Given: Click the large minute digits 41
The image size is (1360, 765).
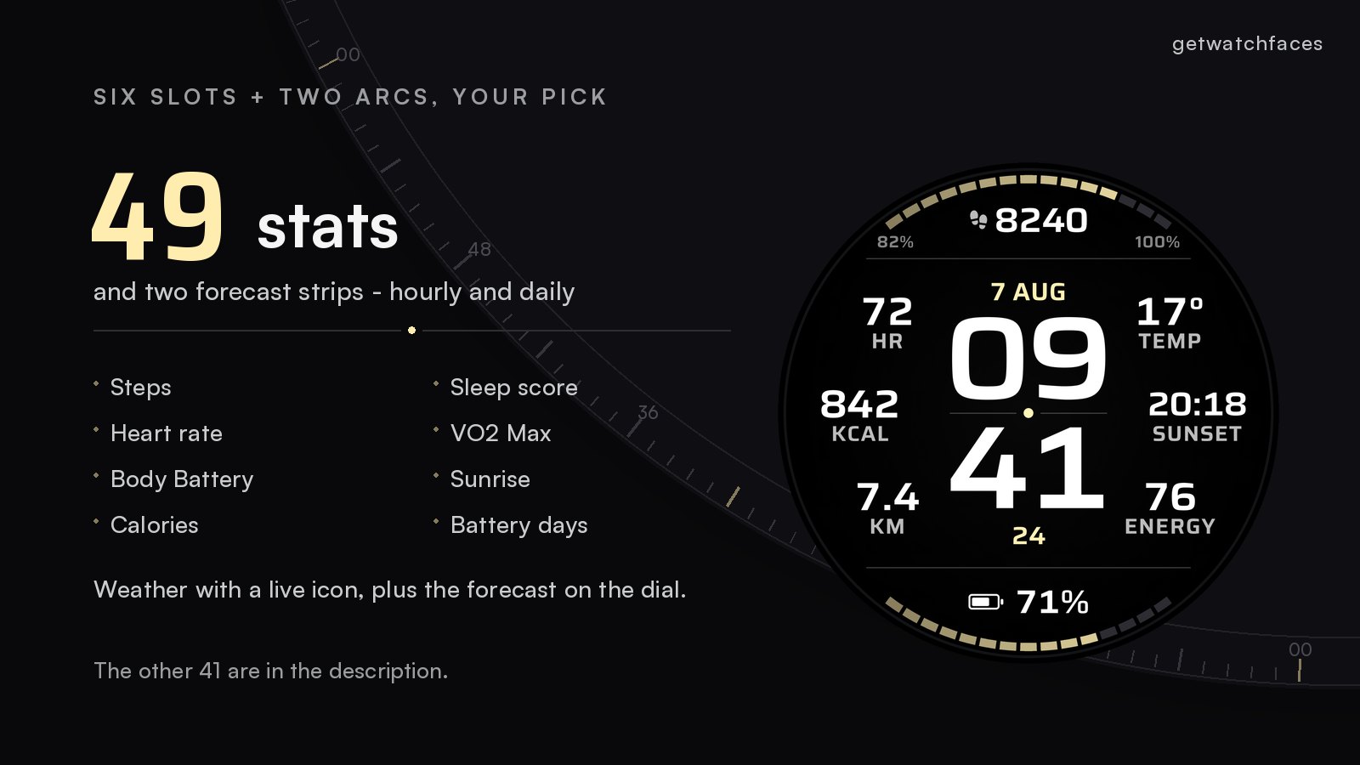Looking at the screenshot, I should coord(1027,467).
